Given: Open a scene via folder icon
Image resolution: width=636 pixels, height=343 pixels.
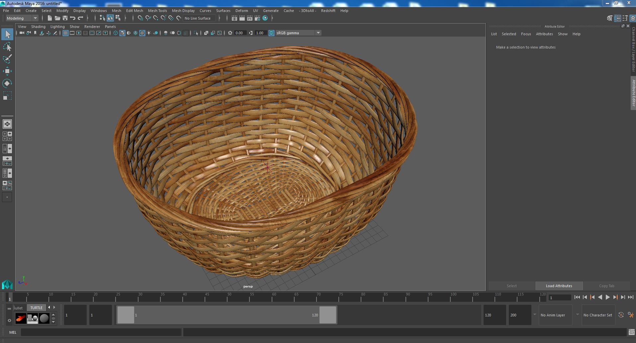Looking at the screenshot, I should pos(57,18).
